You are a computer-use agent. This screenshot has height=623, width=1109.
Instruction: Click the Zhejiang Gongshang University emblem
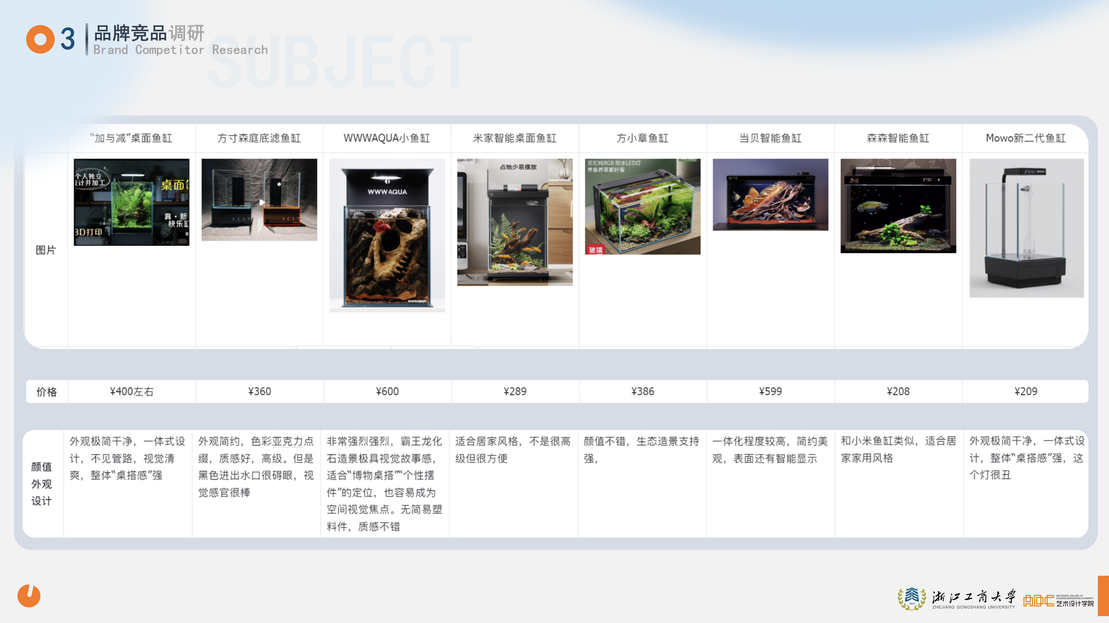(911, 598)
